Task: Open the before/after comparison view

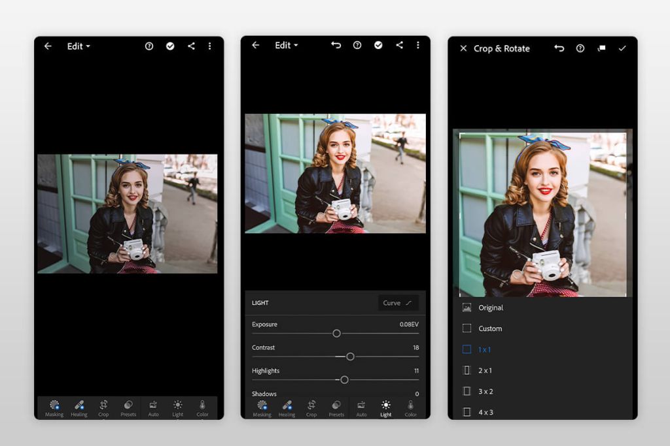Action: pos(601,48)
